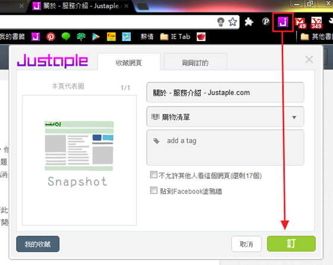This screenshot has width=333, height=265.
Task: Open the Pinterest bookmark in bookmarks bar
Action: point(51,37)
